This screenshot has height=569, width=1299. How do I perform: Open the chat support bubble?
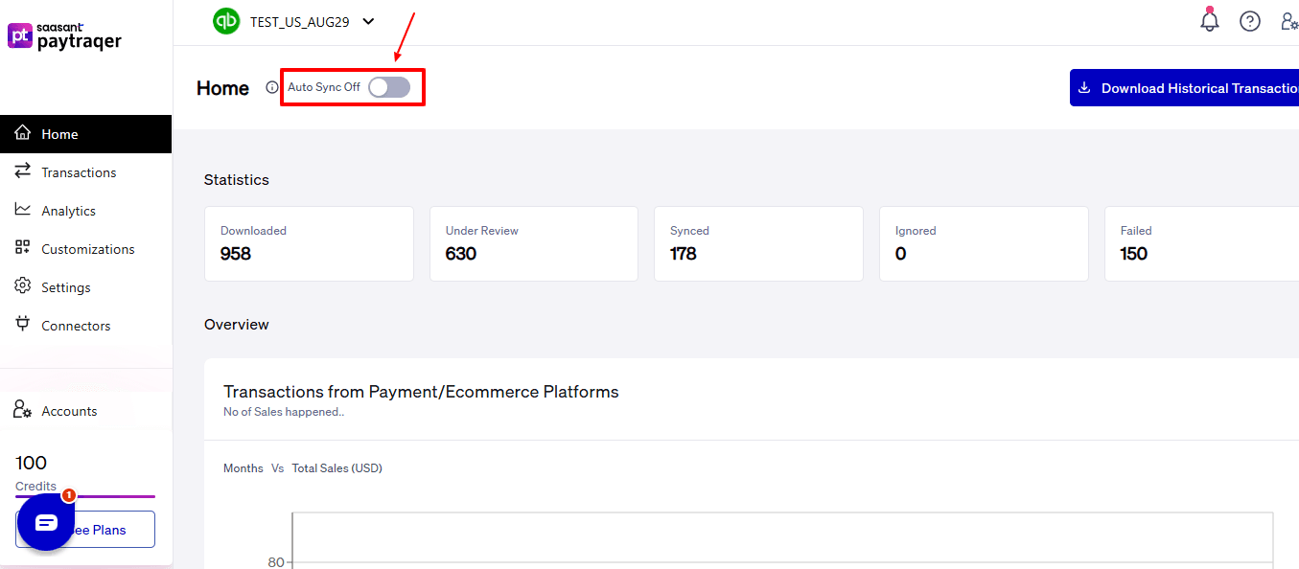[46, 522]
